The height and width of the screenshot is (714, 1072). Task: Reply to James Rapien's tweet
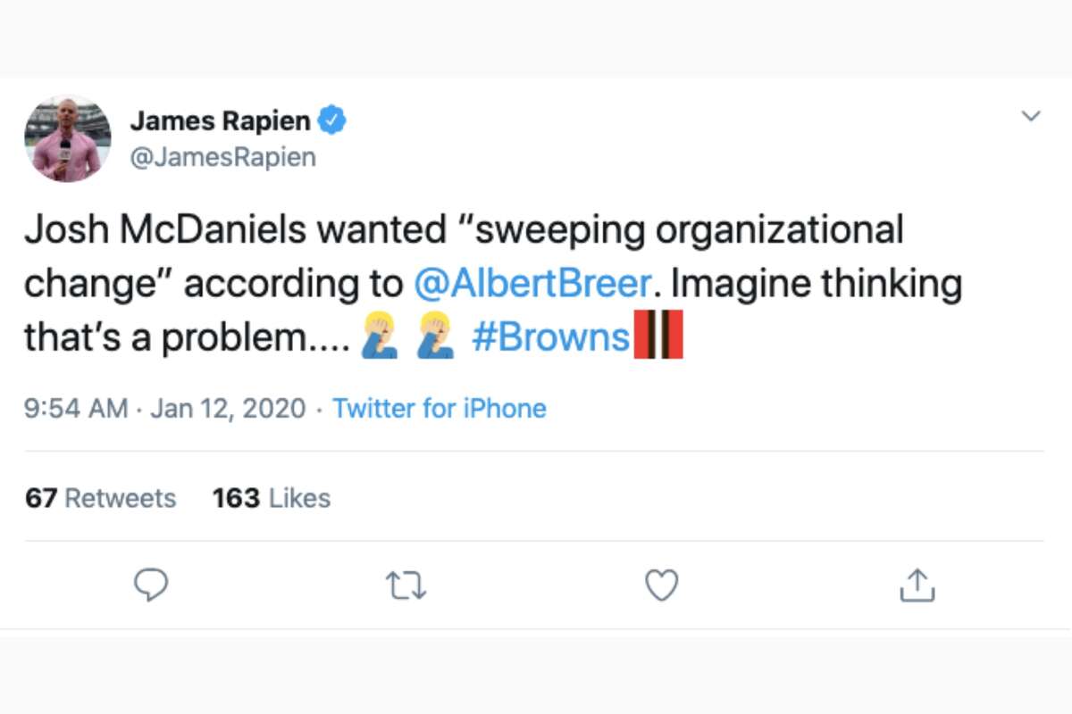pos(151,585)
